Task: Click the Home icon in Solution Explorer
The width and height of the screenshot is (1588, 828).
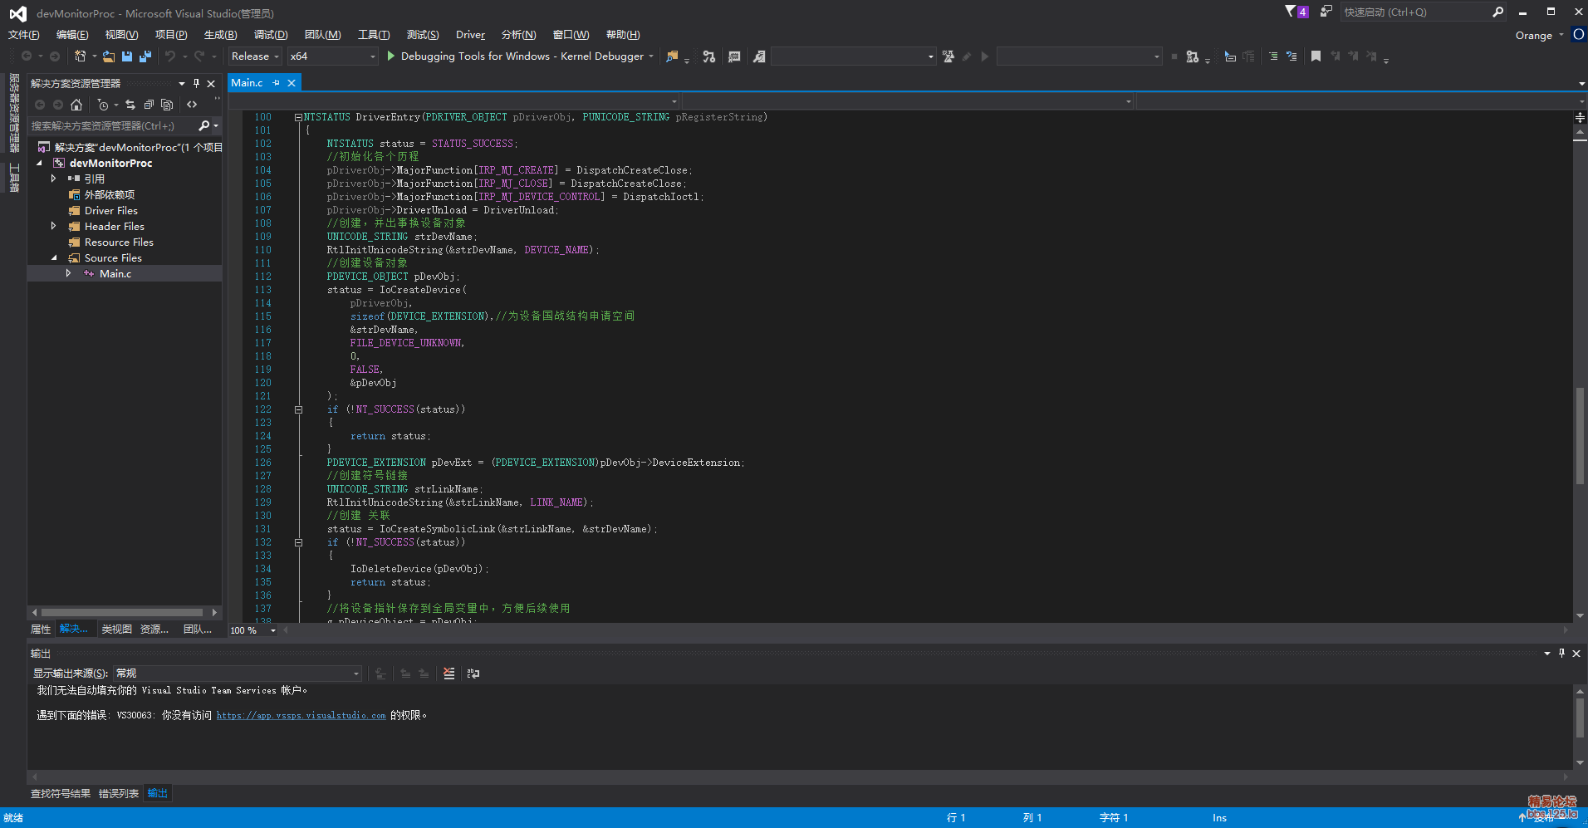Action: pos(76,105)
